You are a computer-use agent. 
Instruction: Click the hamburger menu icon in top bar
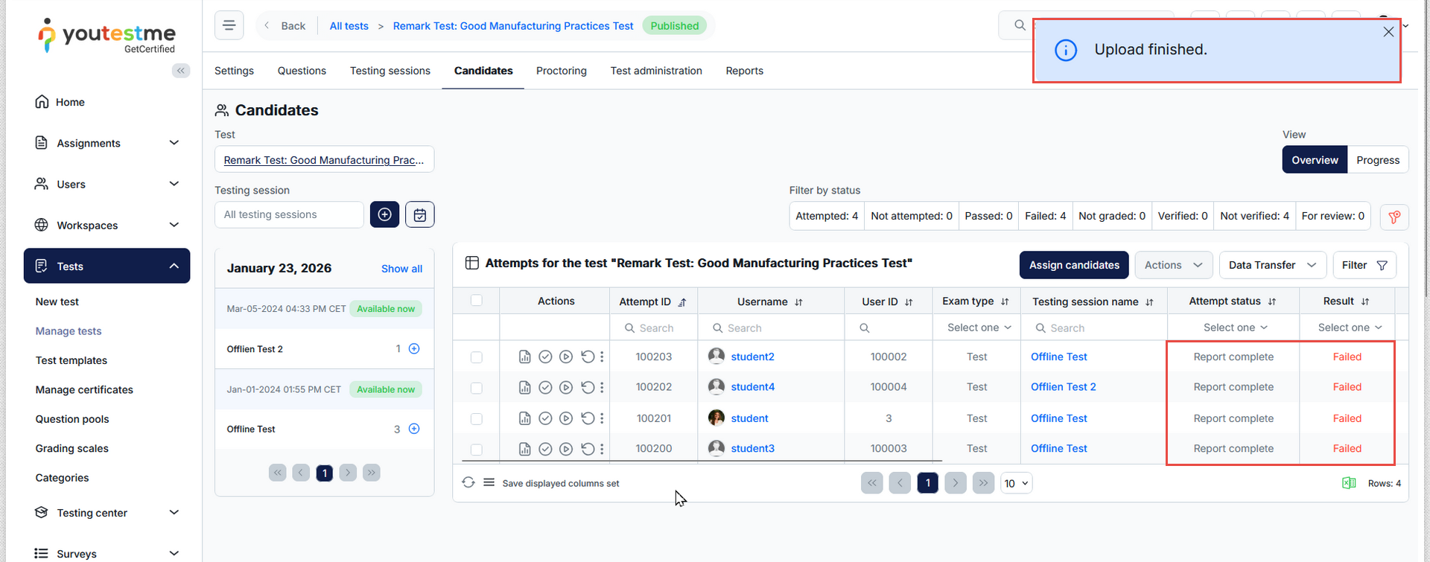[x=229, y=25]
